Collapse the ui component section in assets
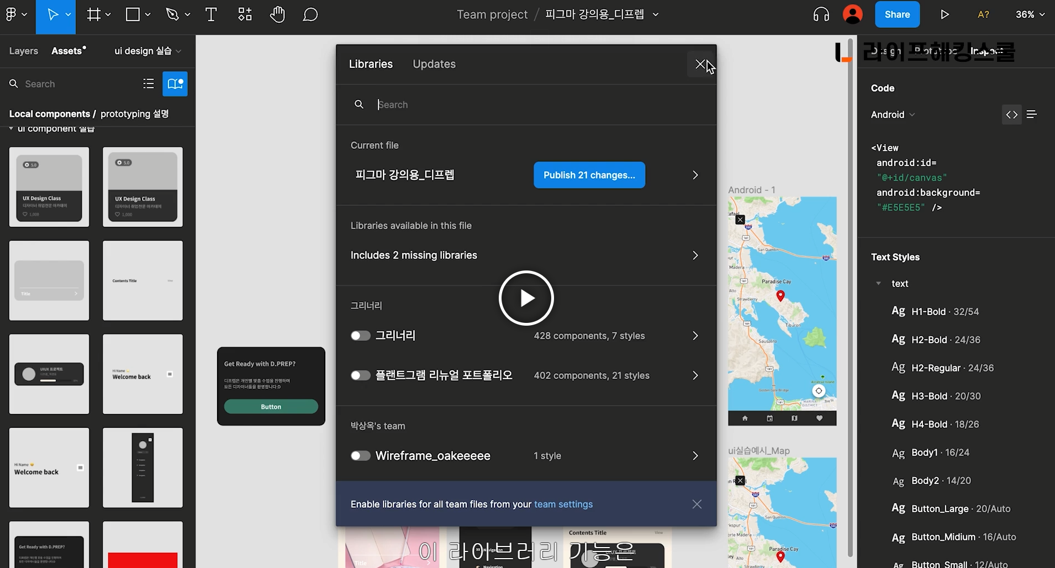 (11, 129)
